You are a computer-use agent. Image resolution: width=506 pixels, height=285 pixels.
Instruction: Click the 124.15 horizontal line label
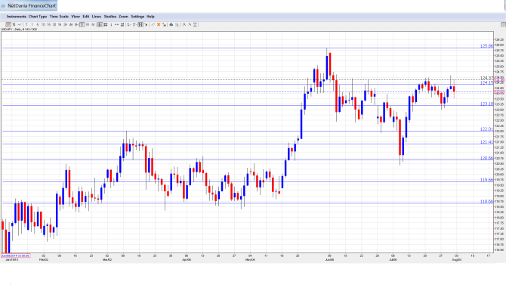(486, 82)
